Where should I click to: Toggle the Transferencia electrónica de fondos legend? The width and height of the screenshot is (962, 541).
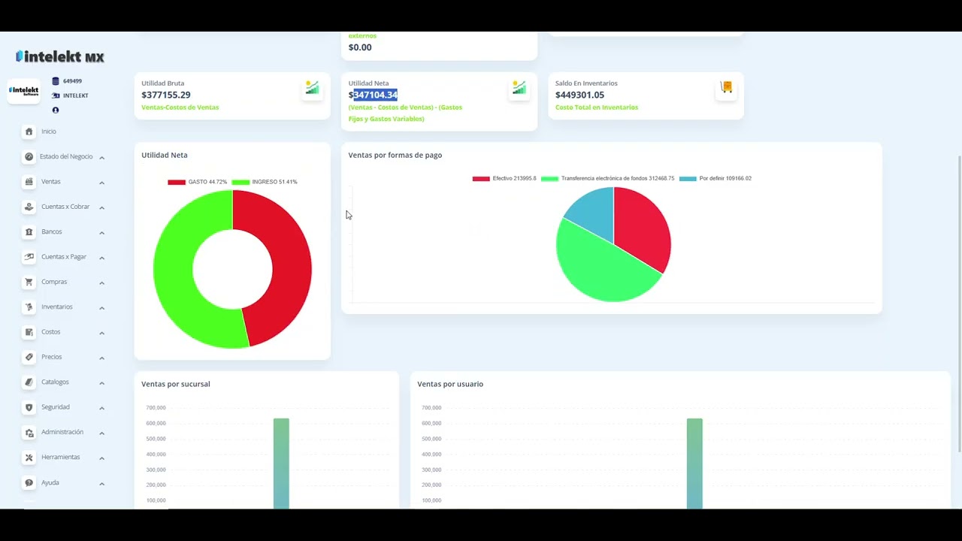(x=607, y=179)
